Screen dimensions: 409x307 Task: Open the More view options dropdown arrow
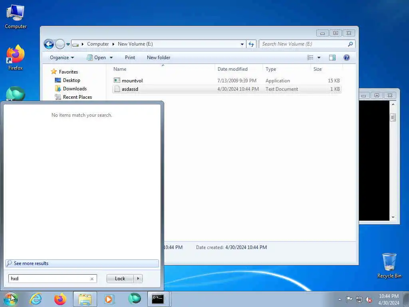click(319, 58)
